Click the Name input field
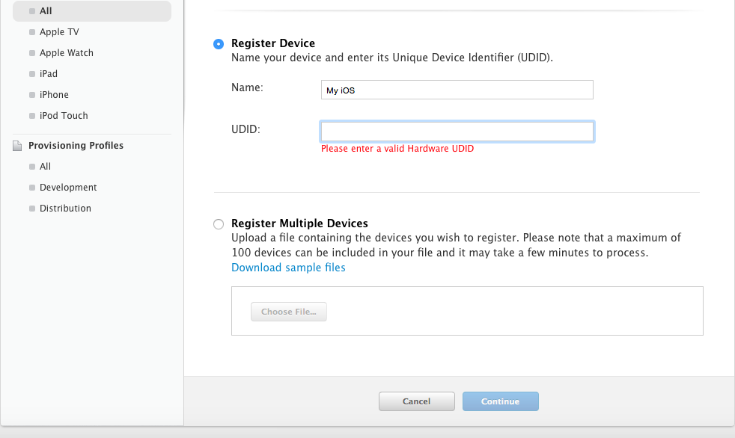 click(x=457, y=90)
